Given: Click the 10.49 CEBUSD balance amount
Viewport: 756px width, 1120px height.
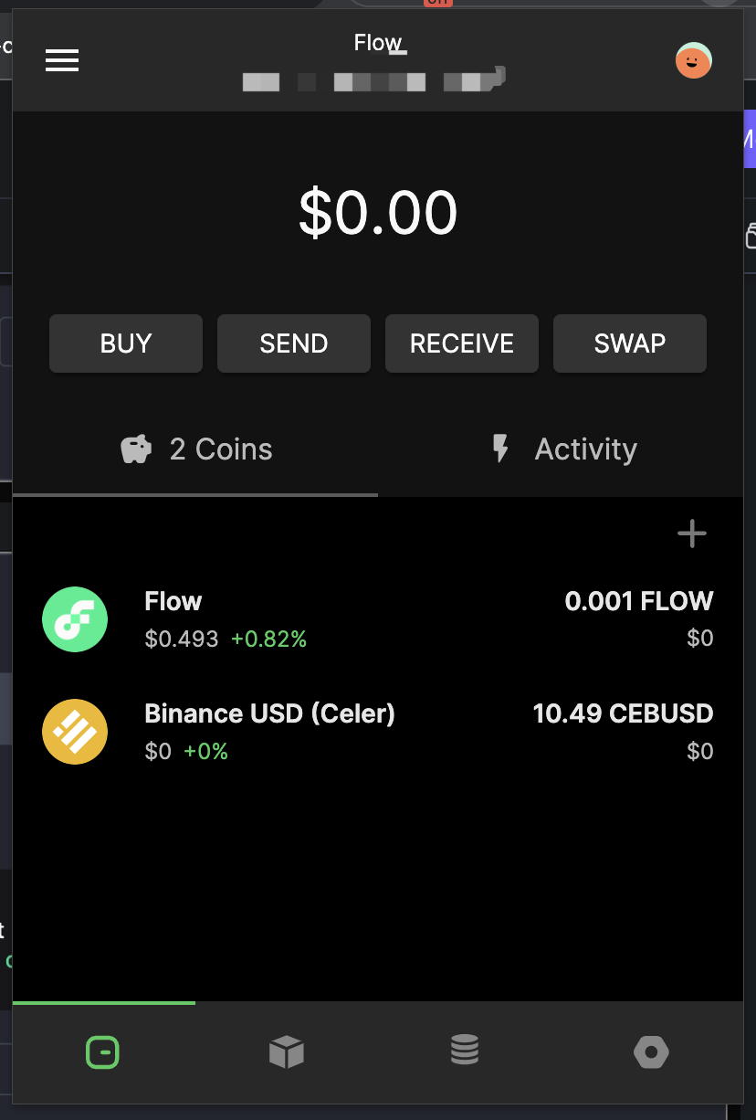Looking at the screenshot, I should coord(623,713).
